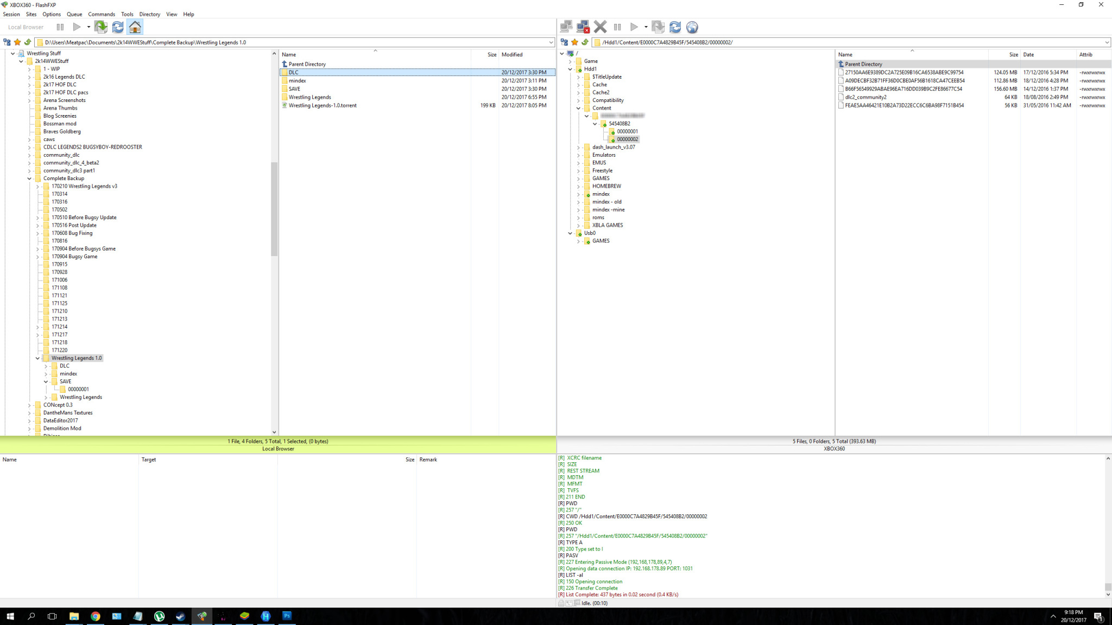Open File Explorer from the taskbar

(x=74, y=616)
